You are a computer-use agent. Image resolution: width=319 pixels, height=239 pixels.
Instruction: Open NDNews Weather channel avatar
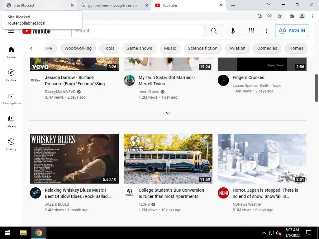point(223,193)
